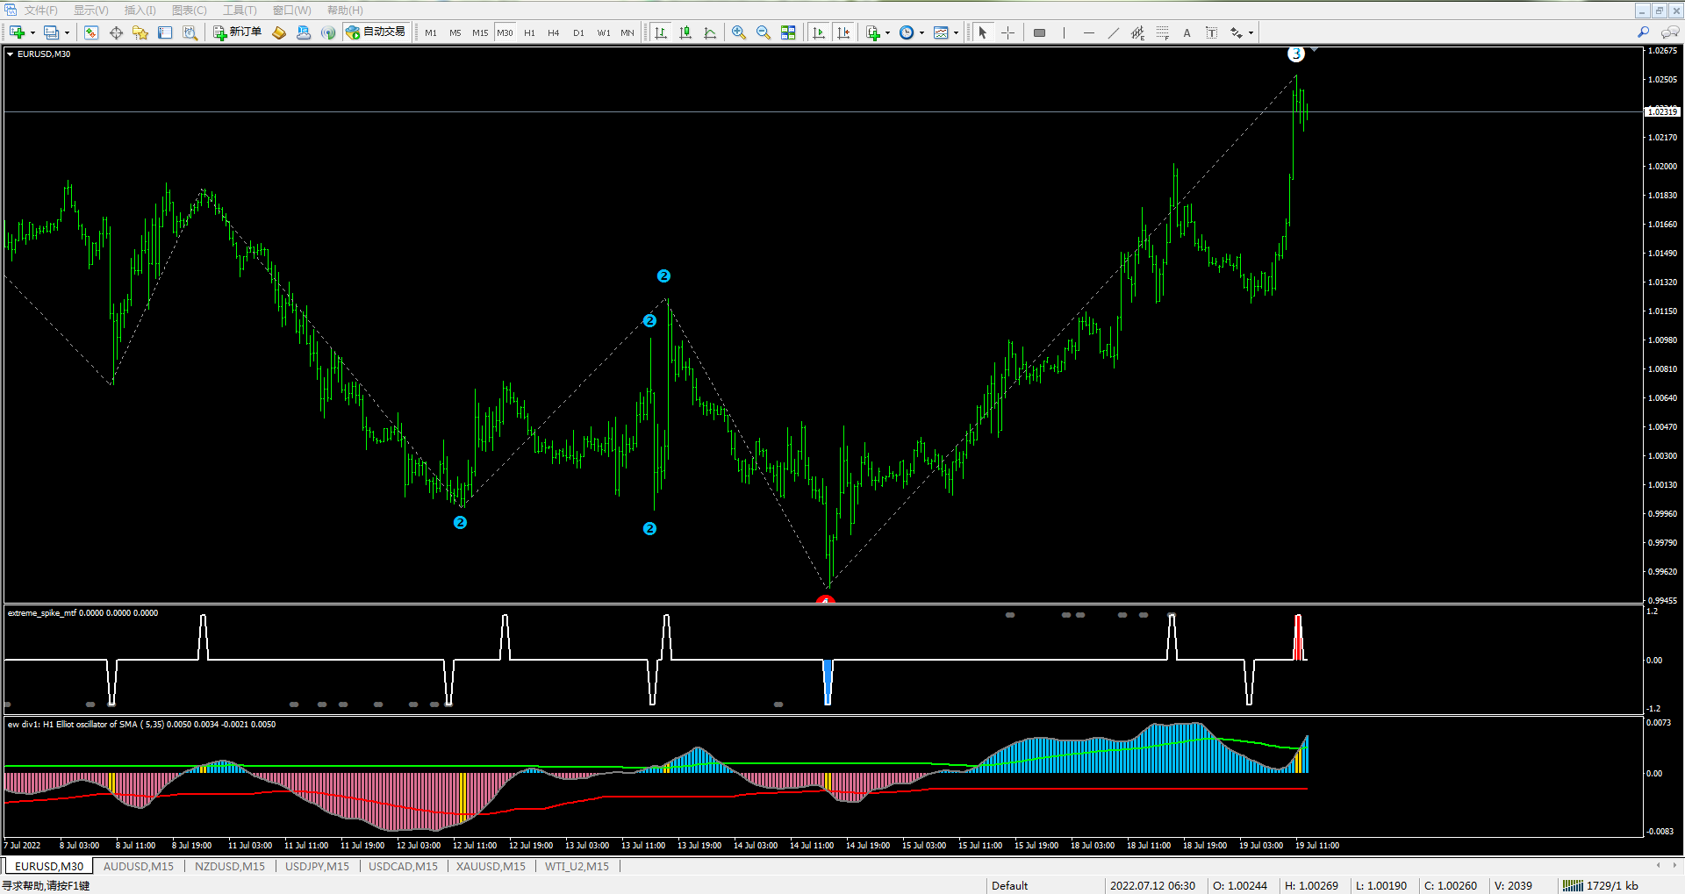Open the 图表(C) menu

(190, 11)
